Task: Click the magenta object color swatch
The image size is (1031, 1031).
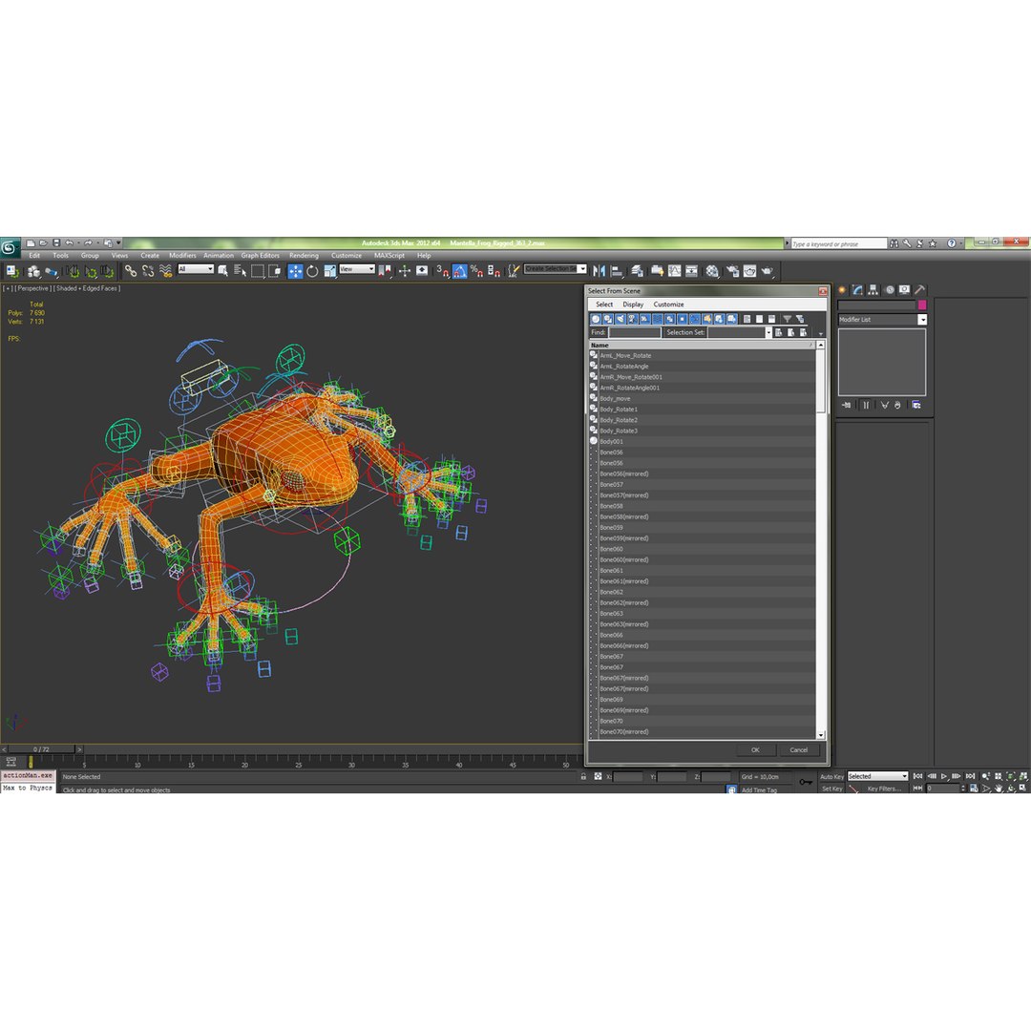Action: point(922,305)
